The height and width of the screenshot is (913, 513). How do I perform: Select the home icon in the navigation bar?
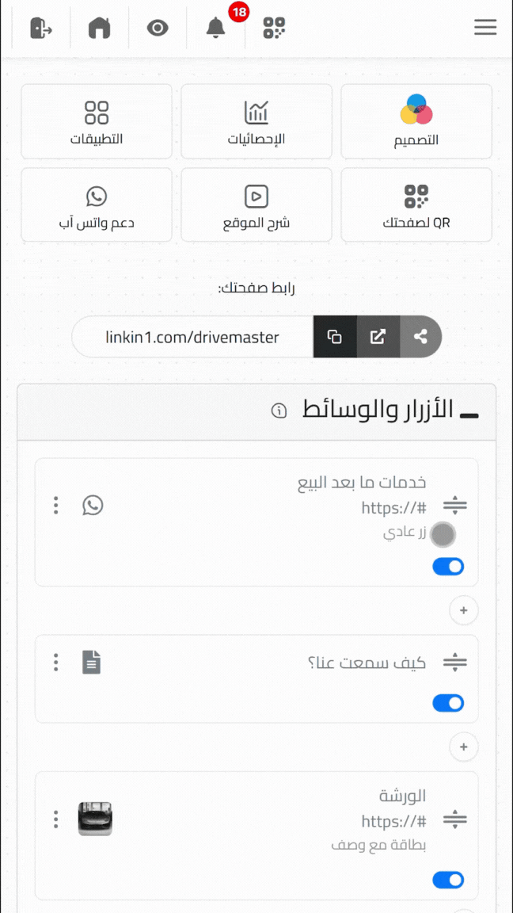(x=99, y=28)
